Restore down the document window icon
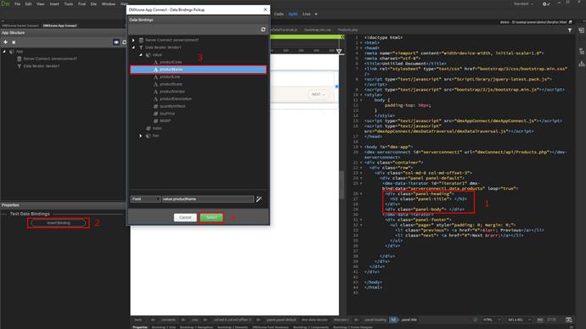 (571, 22)
